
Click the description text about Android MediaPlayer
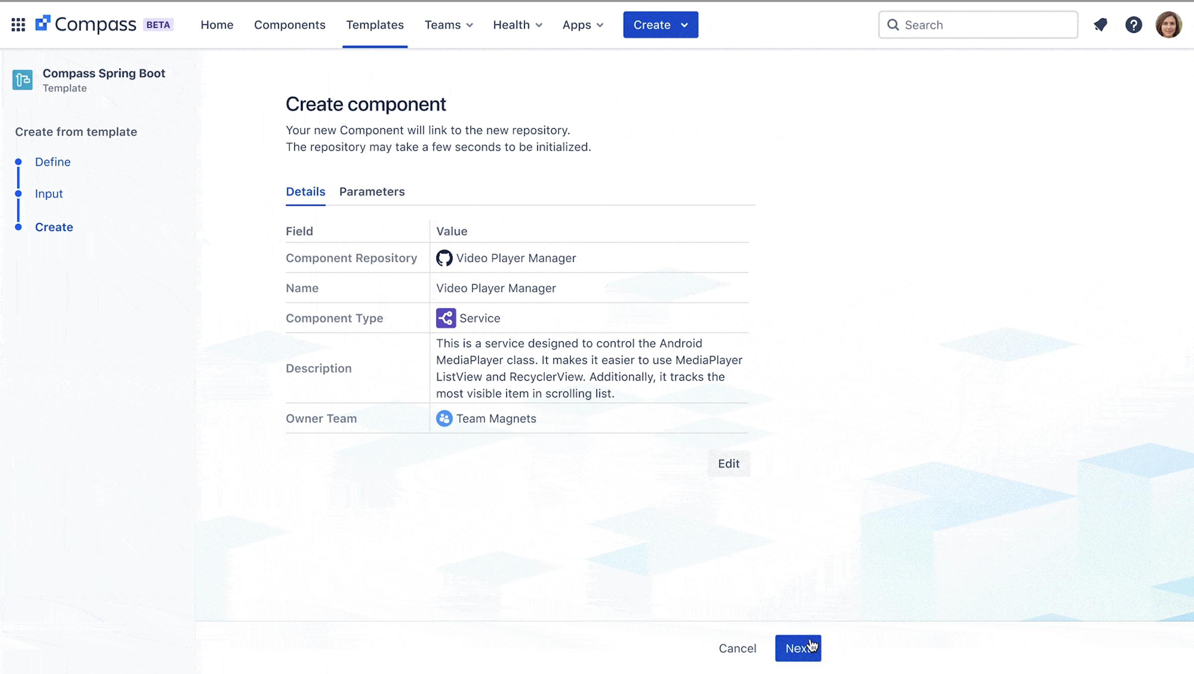pos(589,368)
